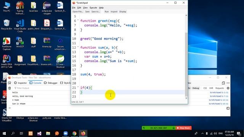Select the This PC desktop icon
The height and width of the screenshot is (137, 244).
[x=6, y=7]
